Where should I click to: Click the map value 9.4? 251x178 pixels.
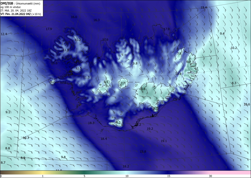click(222, 33)
